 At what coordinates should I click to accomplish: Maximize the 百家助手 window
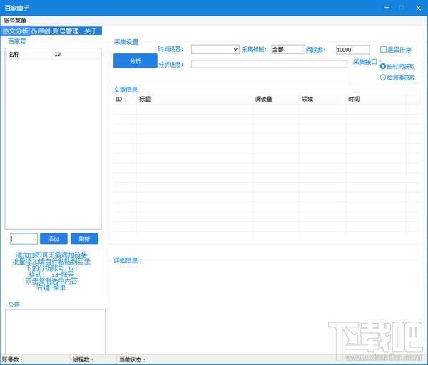point(402,8)
